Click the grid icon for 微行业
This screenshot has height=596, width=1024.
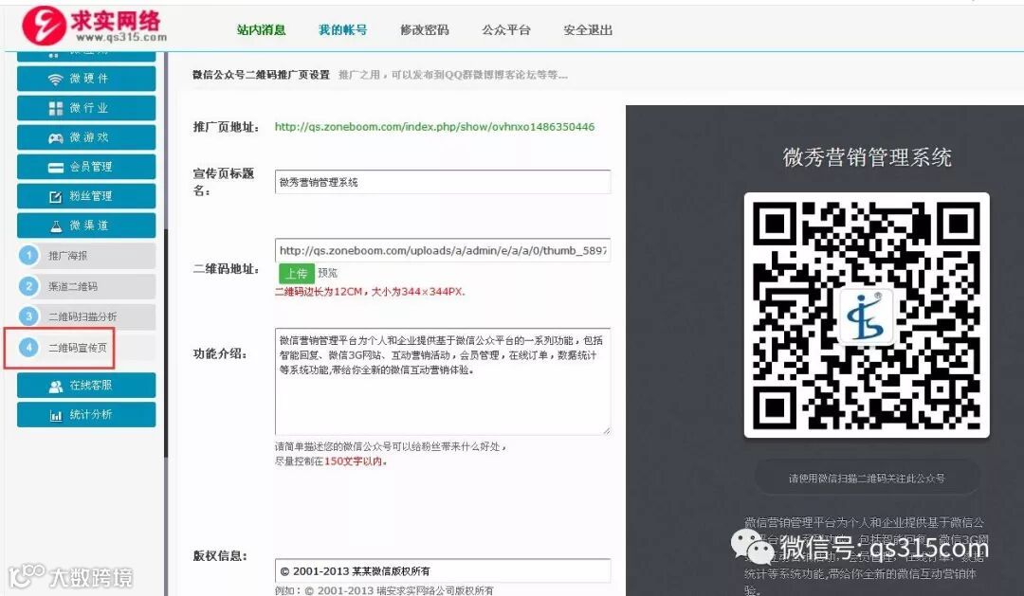pyautogui.click(x=56, y=108)
